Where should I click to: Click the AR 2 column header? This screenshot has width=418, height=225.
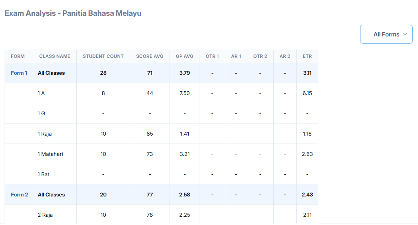[x=285, y=56]
